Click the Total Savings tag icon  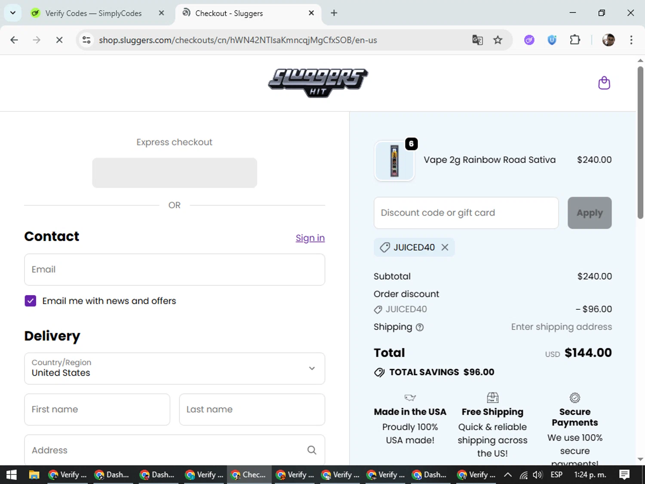(x=379, y=372)
